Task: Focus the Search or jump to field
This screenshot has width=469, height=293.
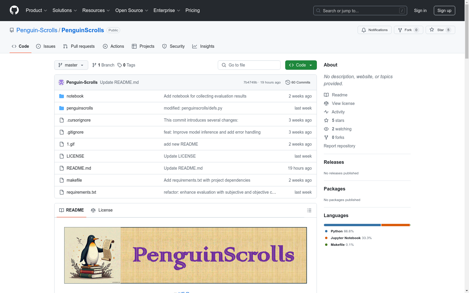Action: click(360, 11)
